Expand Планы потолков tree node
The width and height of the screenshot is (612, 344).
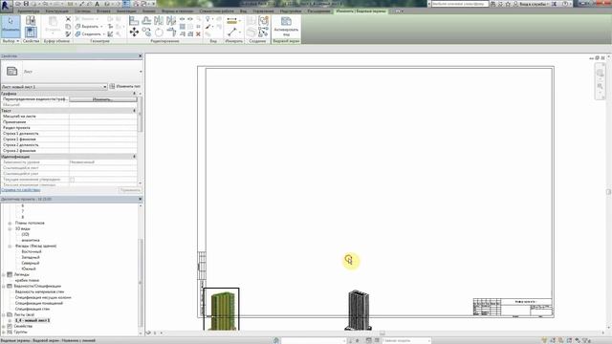point(10,223)
